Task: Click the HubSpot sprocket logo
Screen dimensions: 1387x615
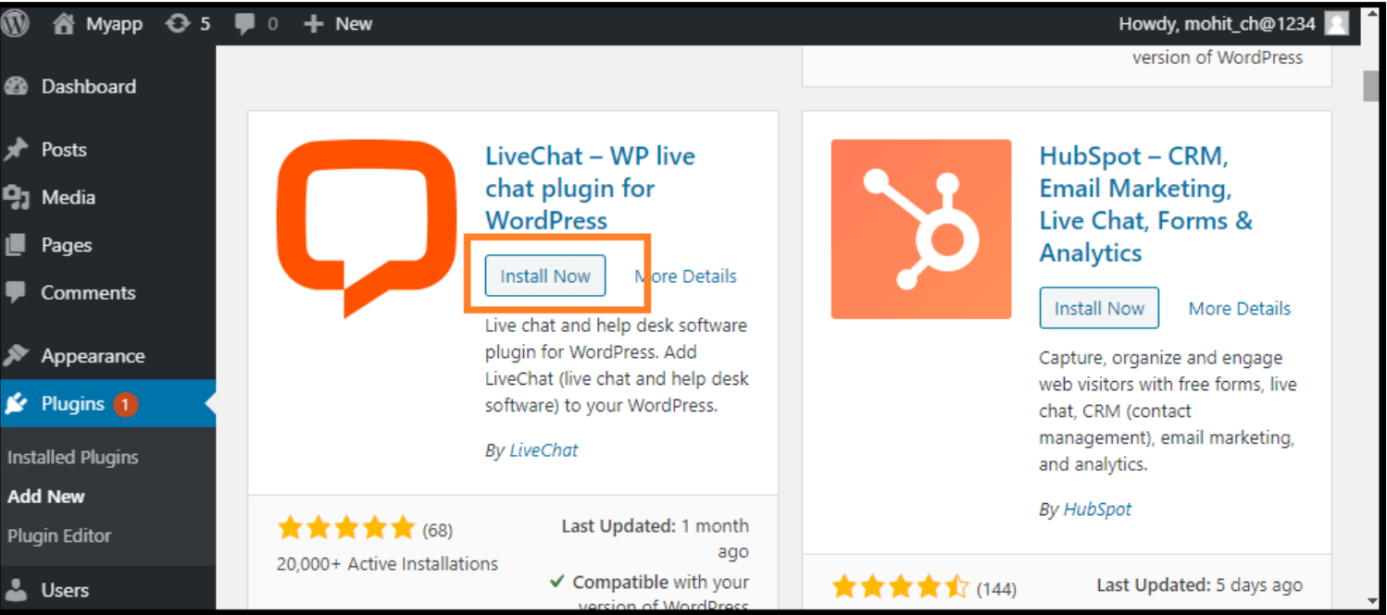Action: [919, 229]
